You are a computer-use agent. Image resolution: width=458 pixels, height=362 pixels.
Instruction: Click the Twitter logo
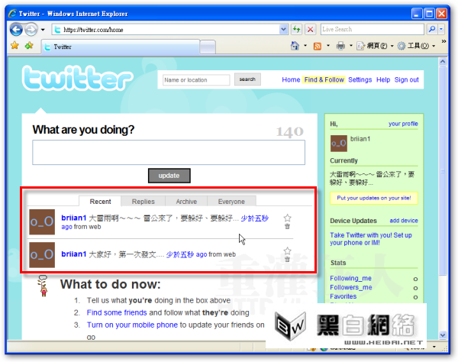[78, 78]
